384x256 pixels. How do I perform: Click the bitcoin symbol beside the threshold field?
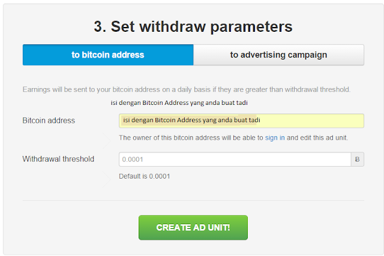tap(357, 159)
